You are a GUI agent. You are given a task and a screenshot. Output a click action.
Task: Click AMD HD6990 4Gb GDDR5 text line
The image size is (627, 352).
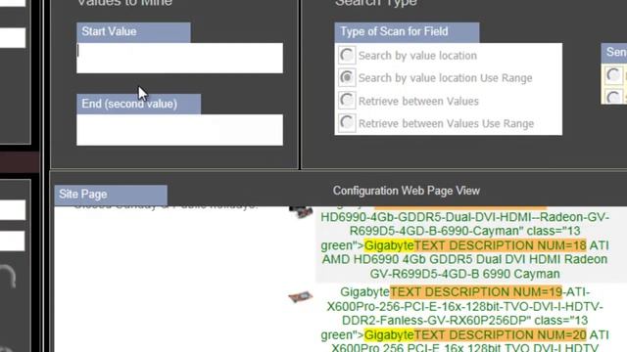tap(464, 259)
